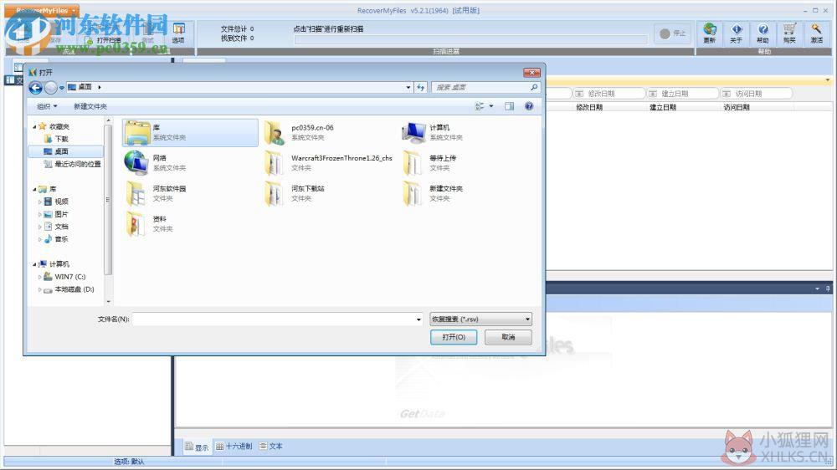Click the 取消 cancel button

tap(508, 337)
